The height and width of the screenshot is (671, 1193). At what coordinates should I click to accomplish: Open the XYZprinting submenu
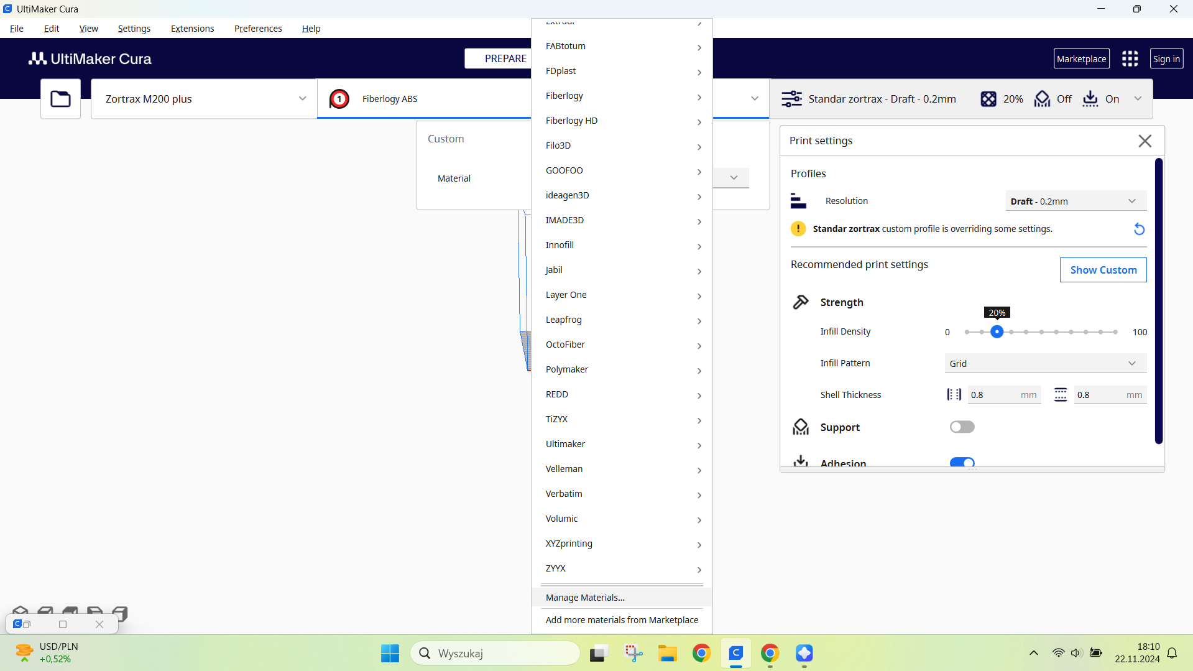[622, 544]
